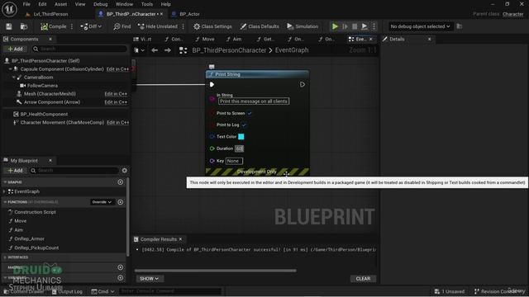Open the Viewport tab
This screenshot has height=297, width=529.
143,39
